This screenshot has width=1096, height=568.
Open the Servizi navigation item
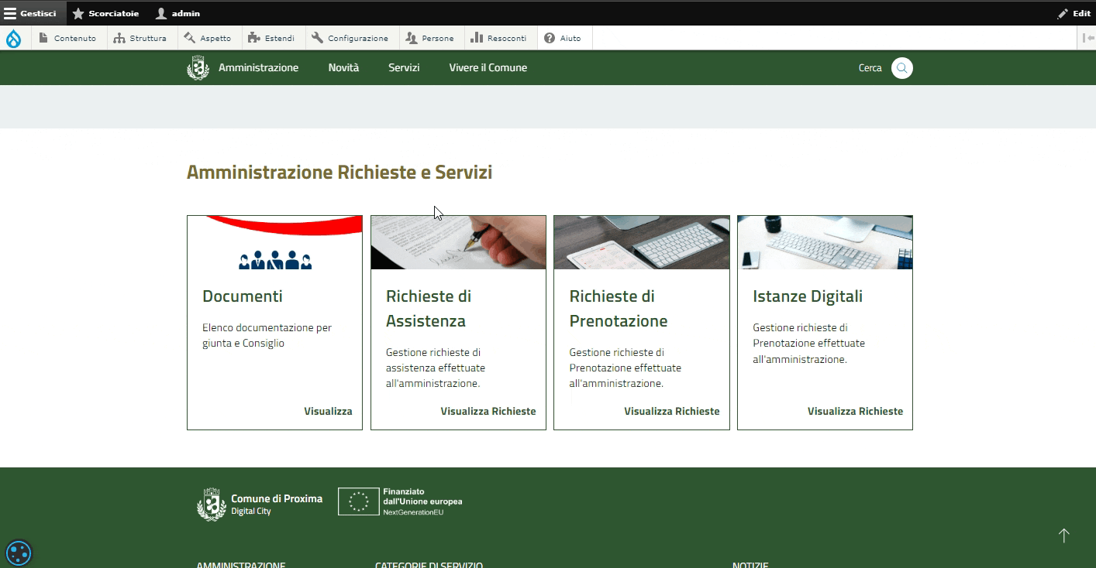404,68
